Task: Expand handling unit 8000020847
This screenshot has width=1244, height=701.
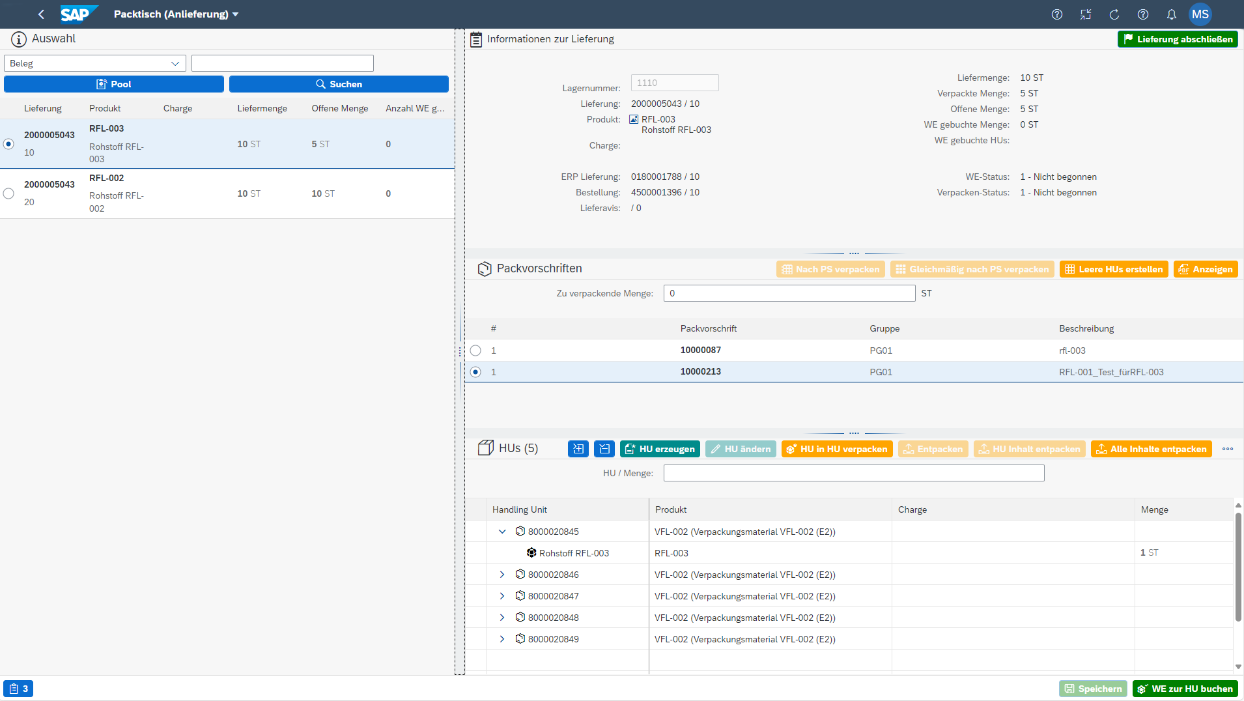Action: (502, 596)
